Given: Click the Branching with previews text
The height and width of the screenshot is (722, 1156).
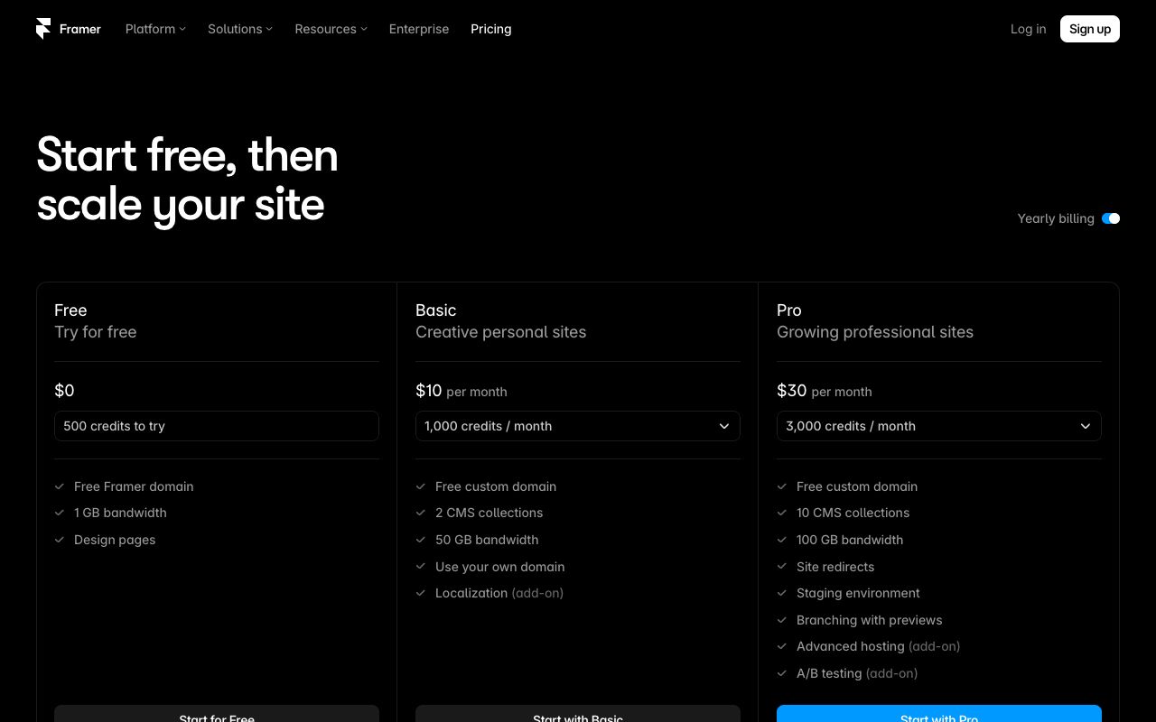Looking at the screenshot, I should click(x=869, y=620).
